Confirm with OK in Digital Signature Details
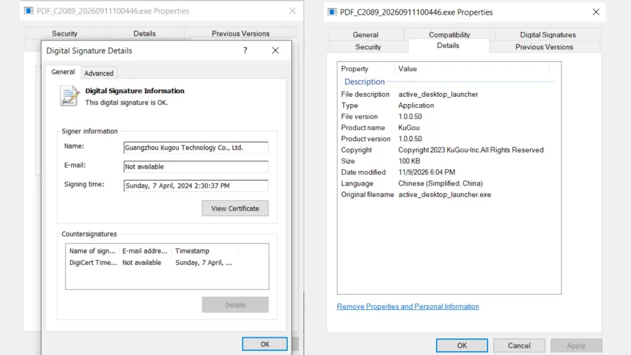 pos(265,344)
